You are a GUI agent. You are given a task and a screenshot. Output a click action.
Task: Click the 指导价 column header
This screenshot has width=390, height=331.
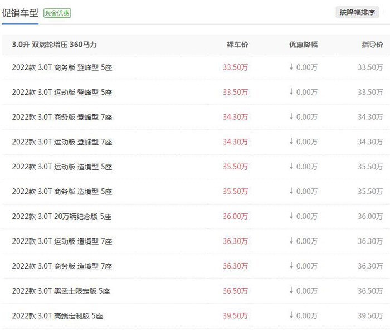(x=372, y=45)
